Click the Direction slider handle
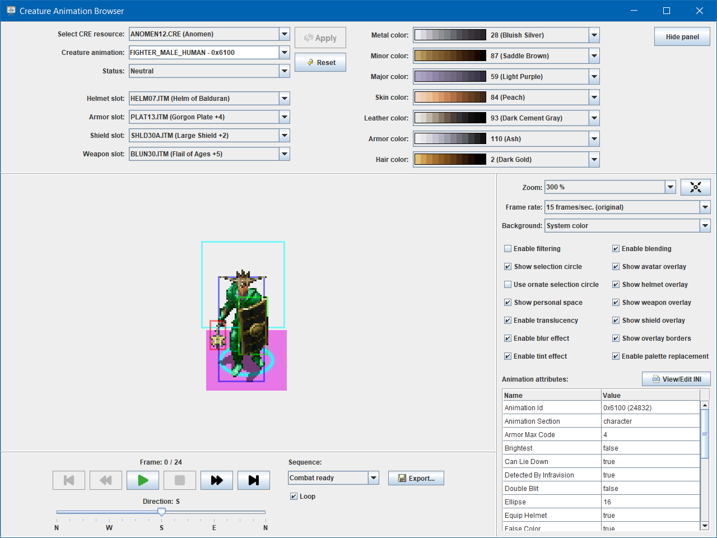 161,512
